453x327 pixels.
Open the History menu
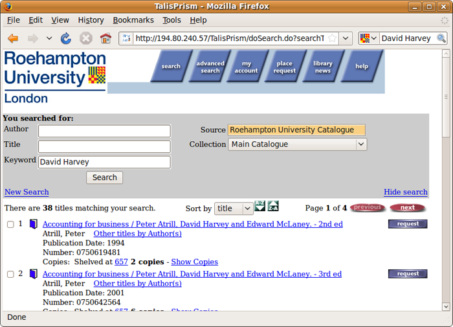(x=91, y=20)
